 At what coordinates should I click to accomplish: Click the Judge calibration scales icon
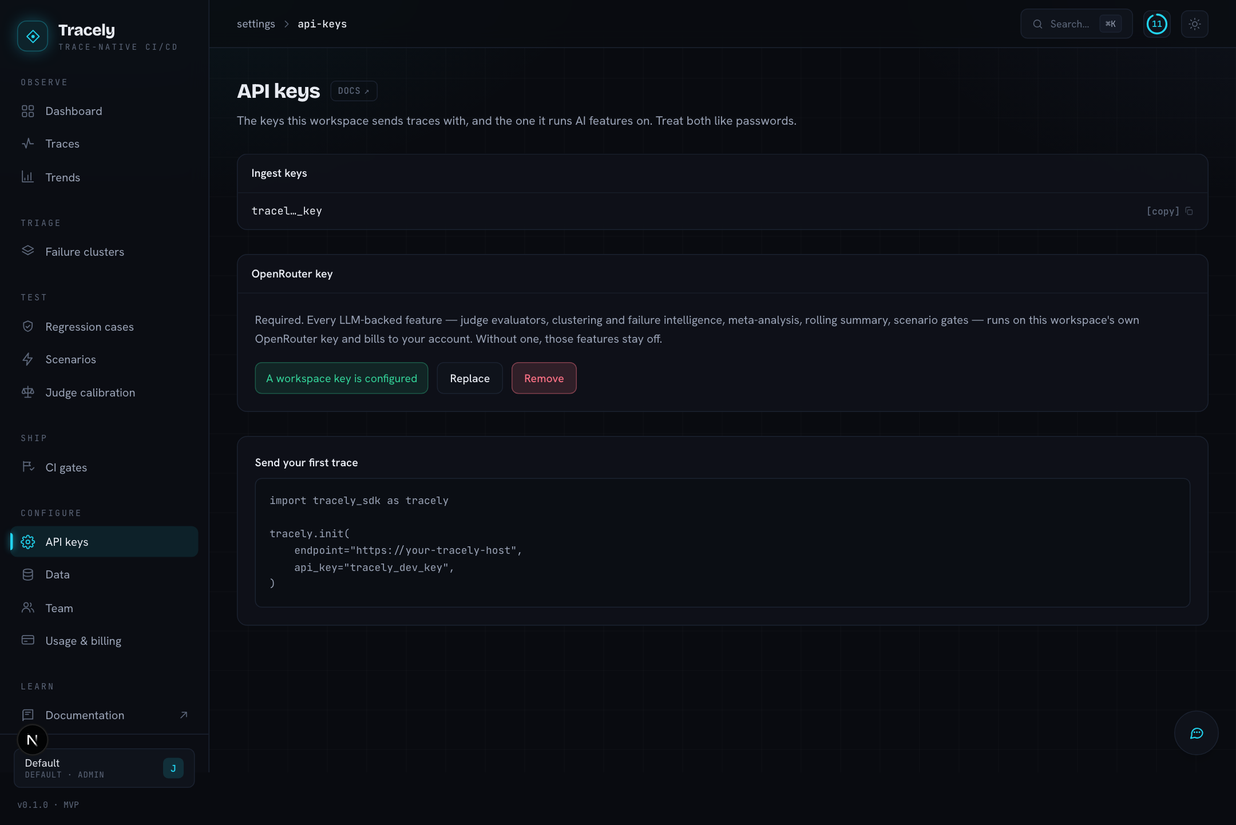click(x=27, y=392)
